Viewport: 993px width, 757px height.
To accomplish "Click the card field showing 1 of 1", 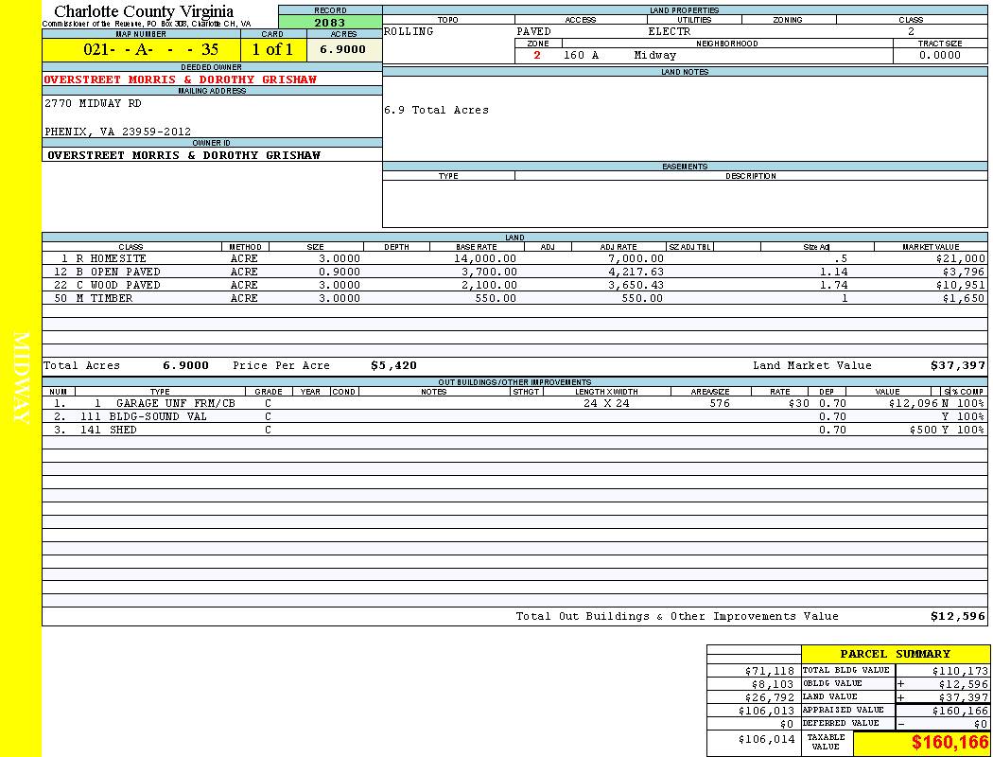I will pos(272,50).
